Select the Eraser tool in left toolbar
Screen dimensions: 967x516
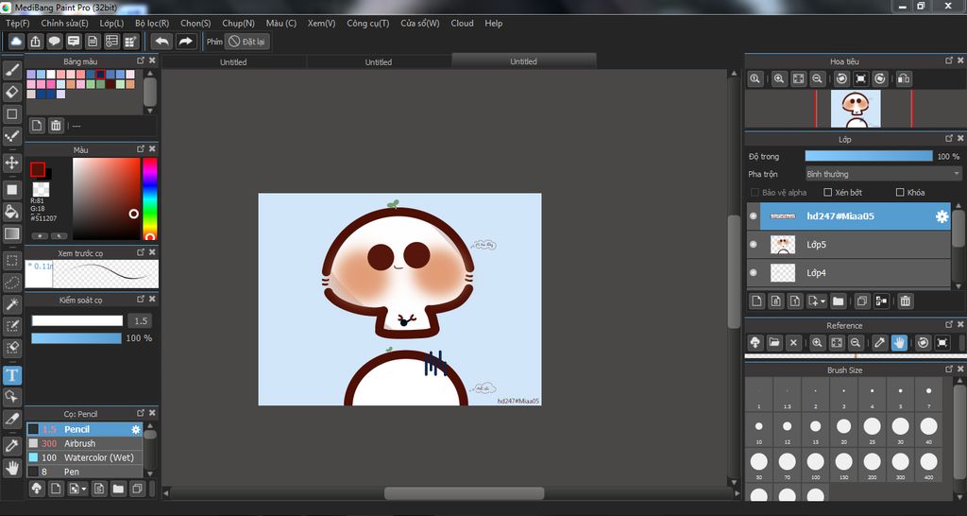11,92
